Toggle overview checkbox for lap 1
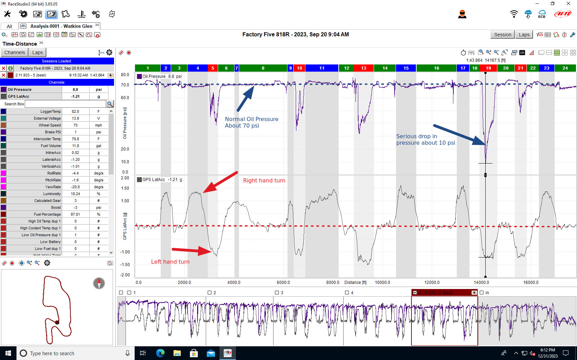The image size is (577, 360). (129, 292)
